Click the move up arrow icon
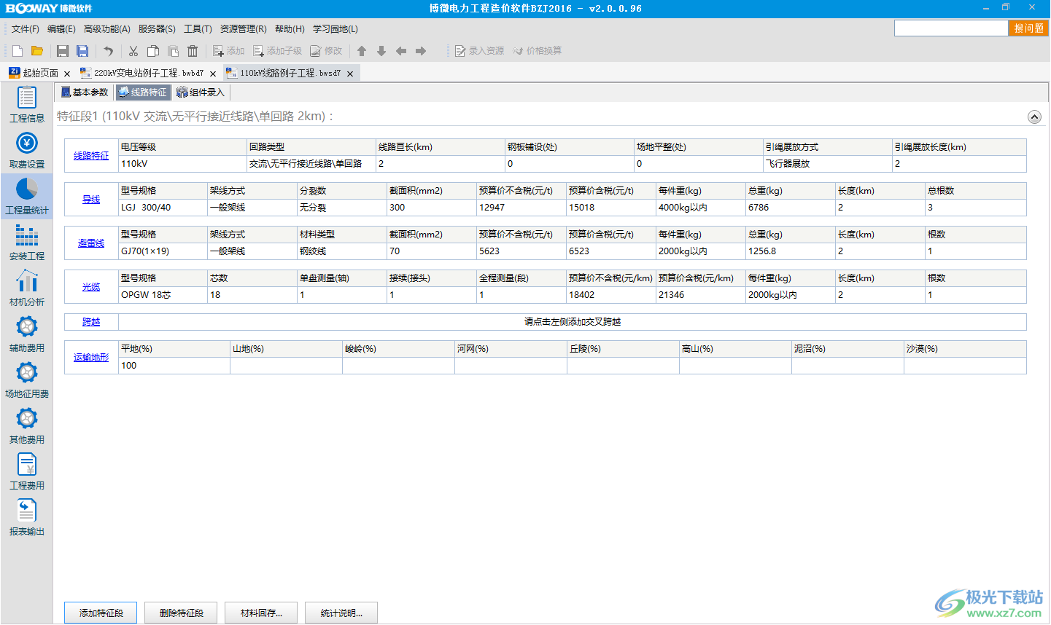 (x=362, y=51)
